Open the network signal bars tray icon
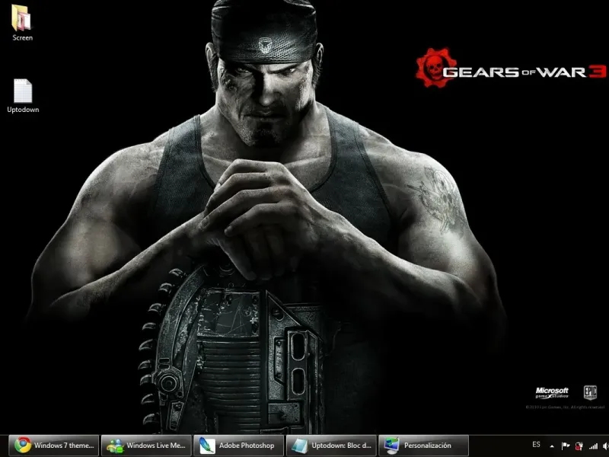Screen dimensions: 609x457 pos(593,446)
